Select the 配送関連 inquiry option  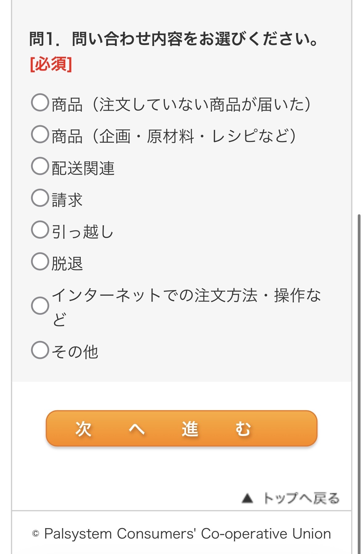coord(40,166)
